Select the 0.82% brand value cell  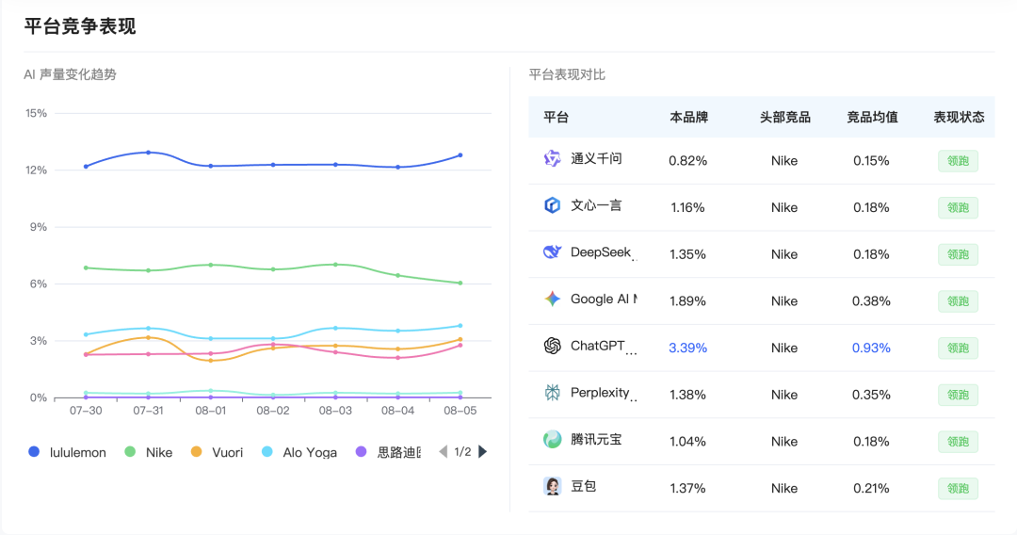687,161
